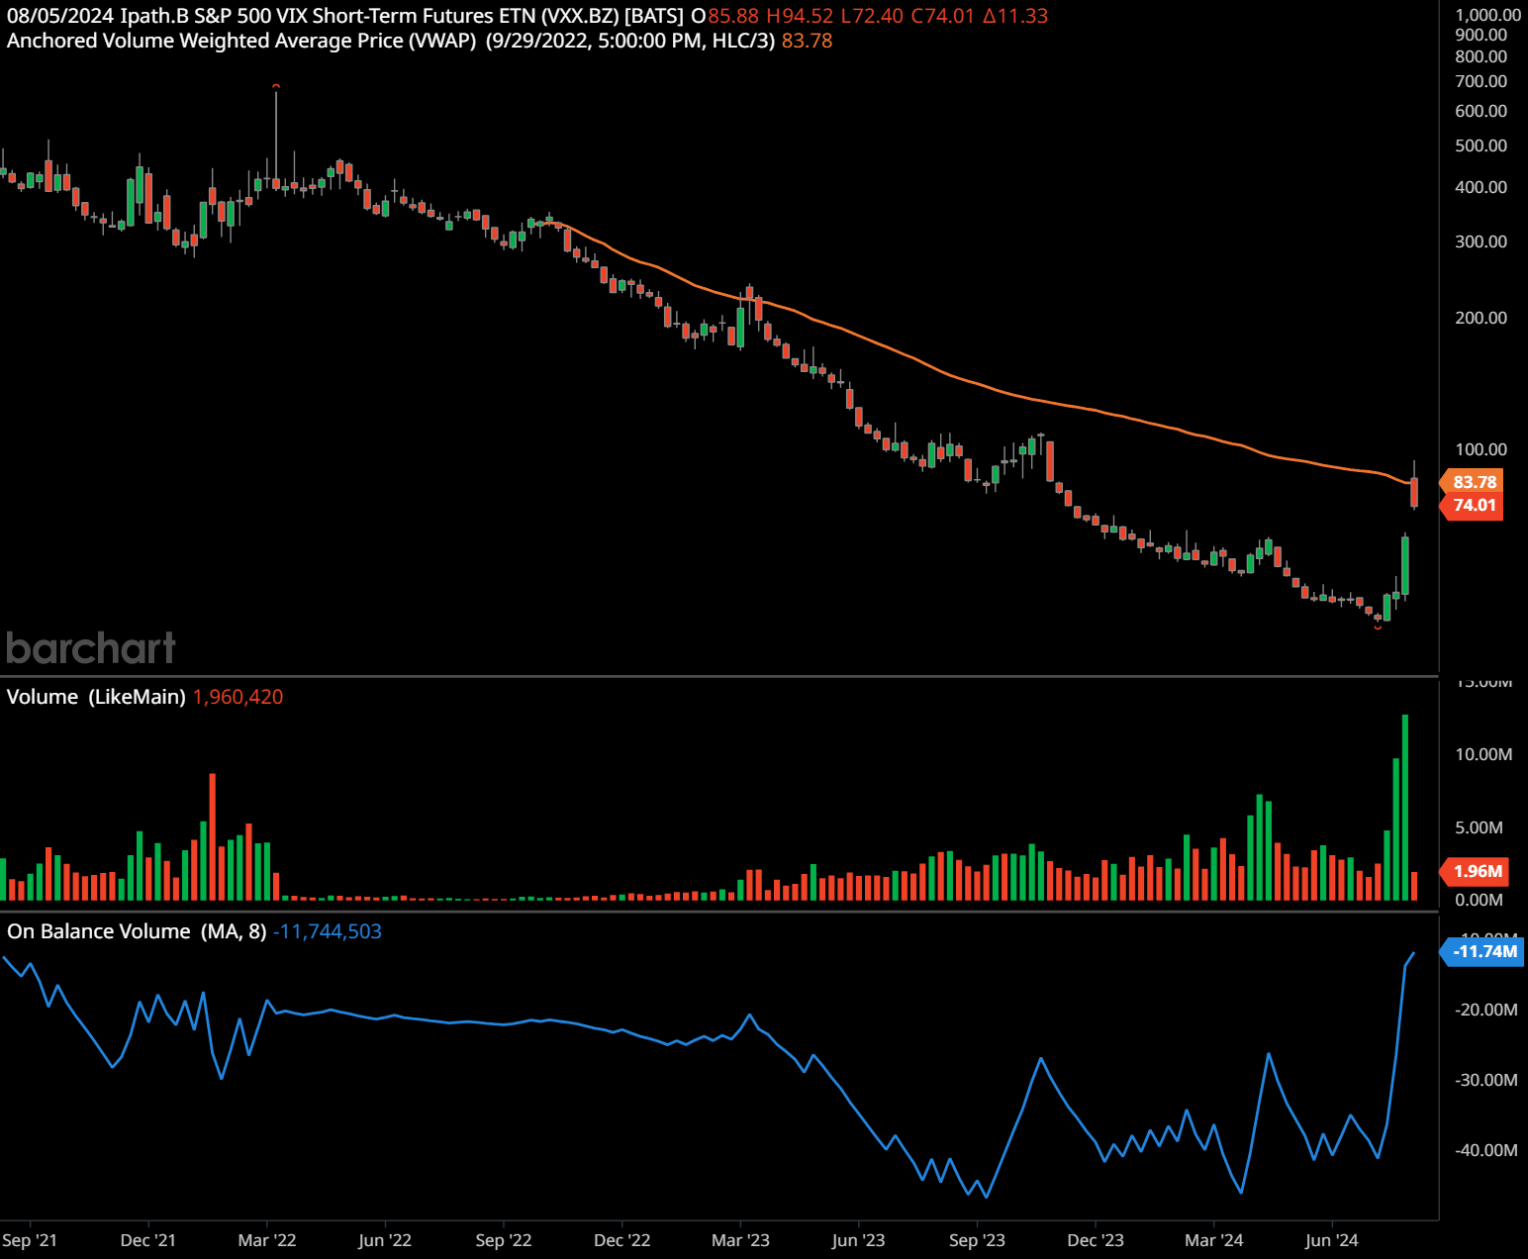
Task: Click the Dec '23 date axis label
Action: (1096, 1240)
